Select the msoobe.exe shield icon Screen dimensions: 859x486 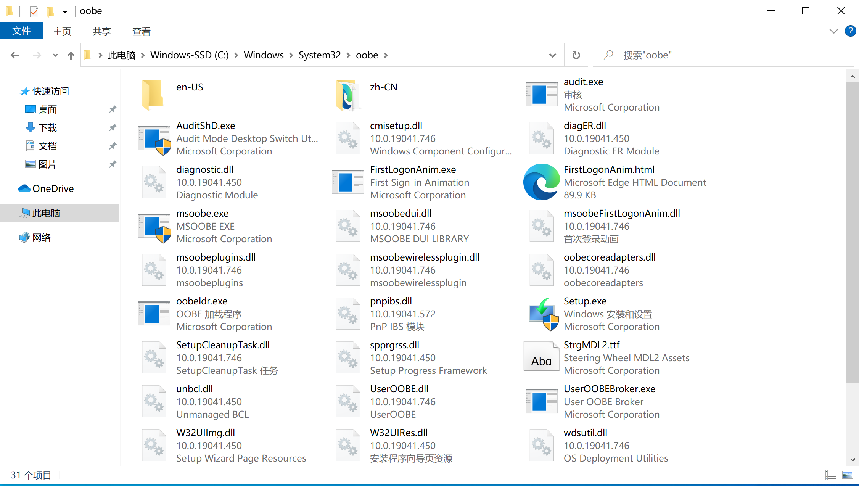(154, 227)
